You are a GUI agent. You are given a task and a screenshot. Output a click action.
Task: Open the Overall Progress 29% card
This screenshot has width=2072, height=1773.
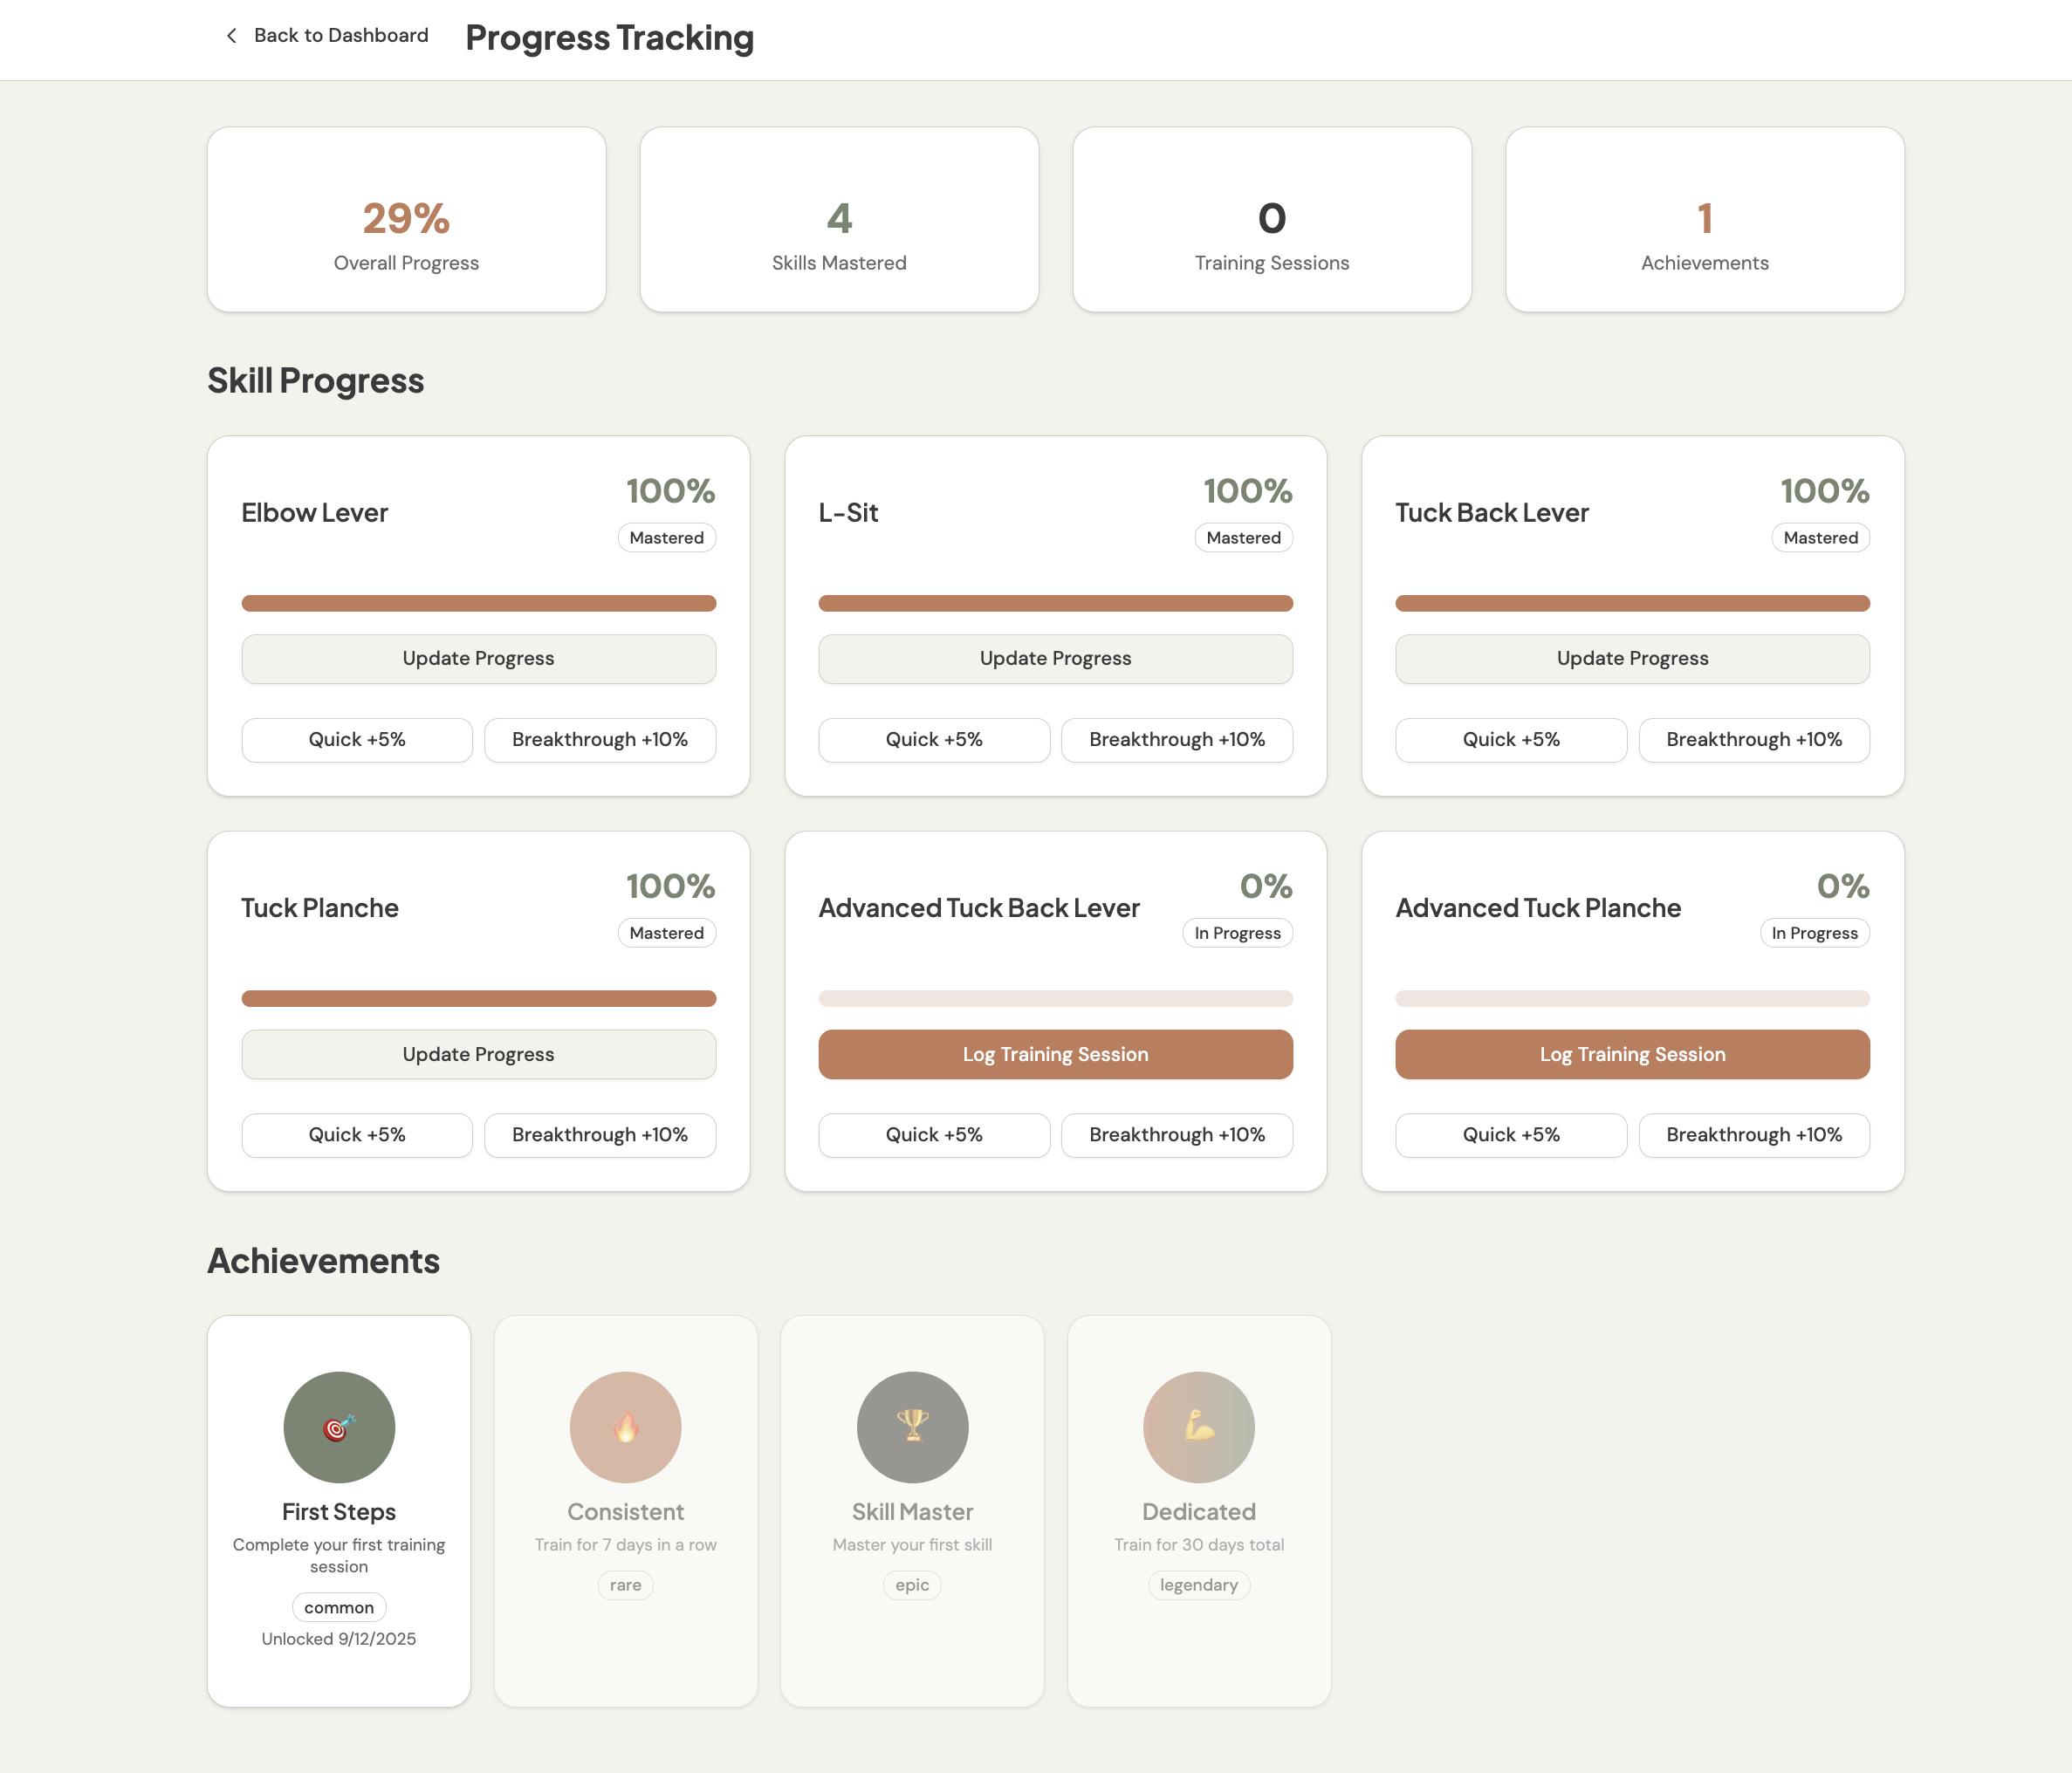click(x=406, y=220)
